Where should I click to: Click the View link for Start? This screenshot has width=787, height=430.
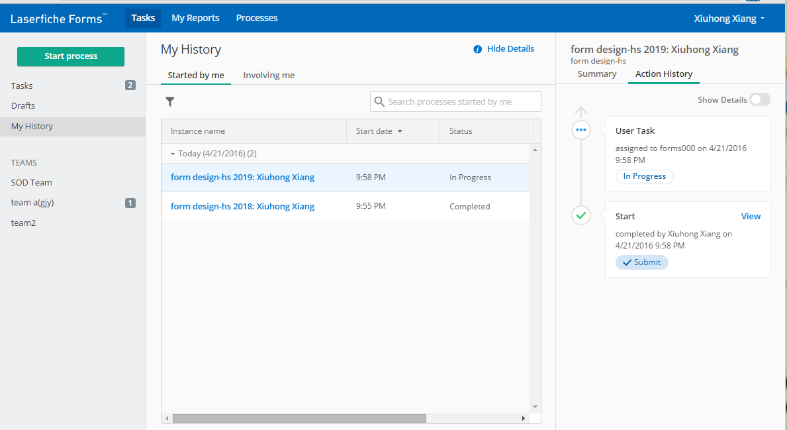tap(751, 217)
